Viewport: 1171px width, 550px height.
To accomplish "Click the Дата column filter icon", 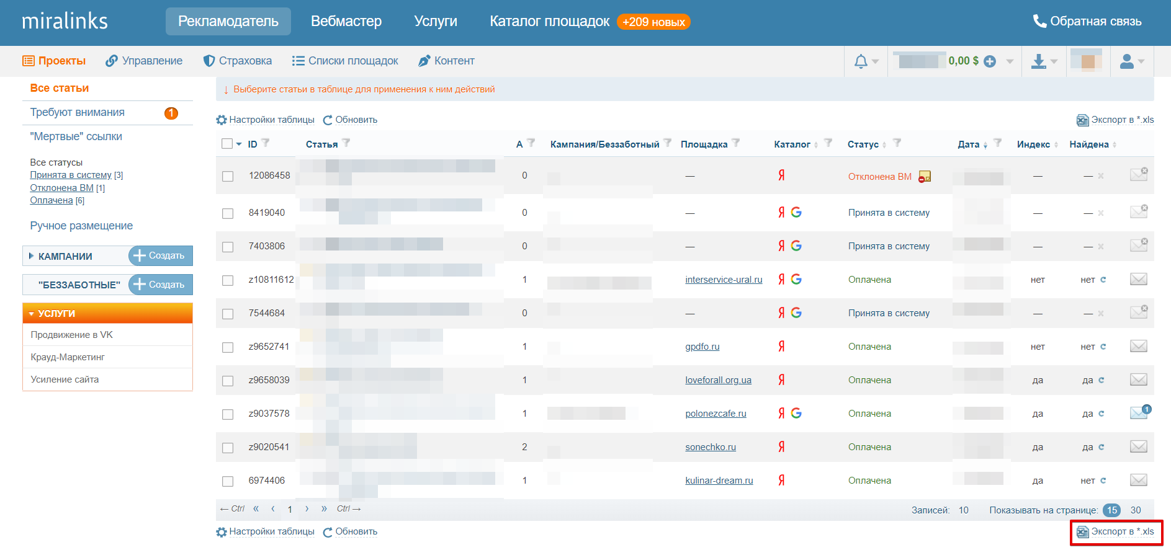I will point(998,143).
